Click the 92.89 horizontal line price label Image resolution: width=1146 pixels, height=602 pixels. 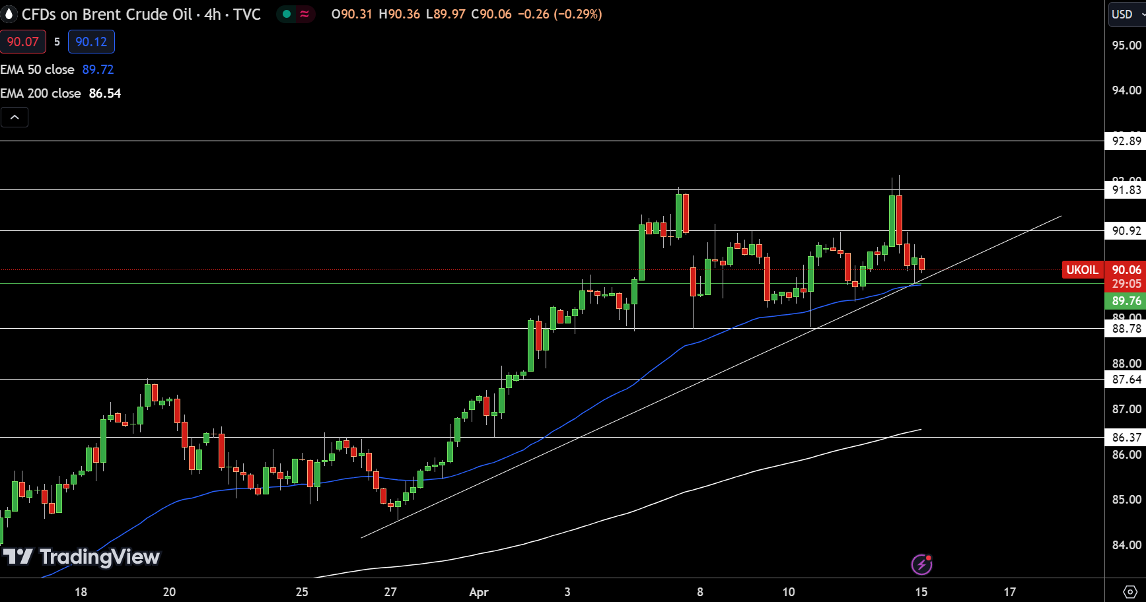(1126, 141)
